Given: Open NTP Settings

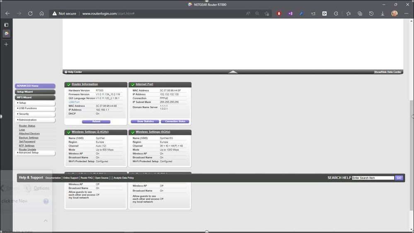Looking at the screenshot, I should (27, 146).
